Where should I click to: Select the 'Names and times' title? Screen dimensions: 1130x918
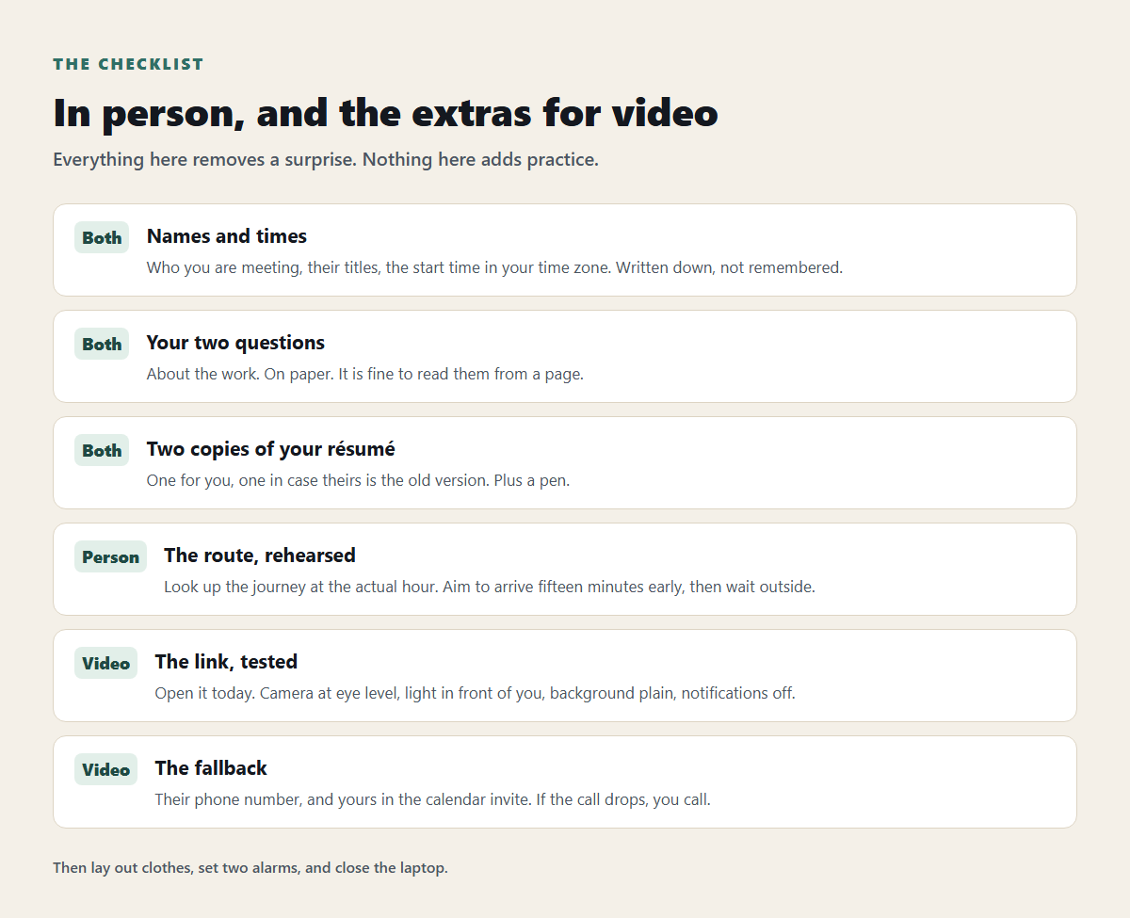click(x=227, y=236)
